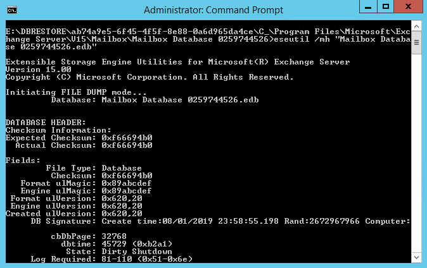This screenshot has width=427, height=268.
Task: Click the DB Signature create time text
Action: (x=190, y=221)
